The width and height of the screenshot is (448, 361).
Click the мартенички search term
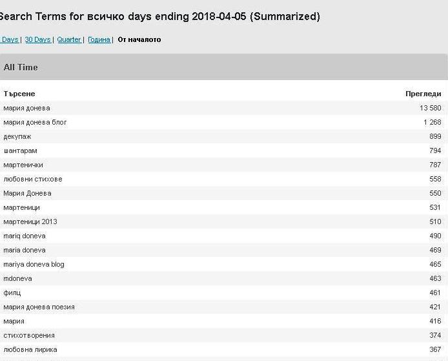[x=23, y=165]
